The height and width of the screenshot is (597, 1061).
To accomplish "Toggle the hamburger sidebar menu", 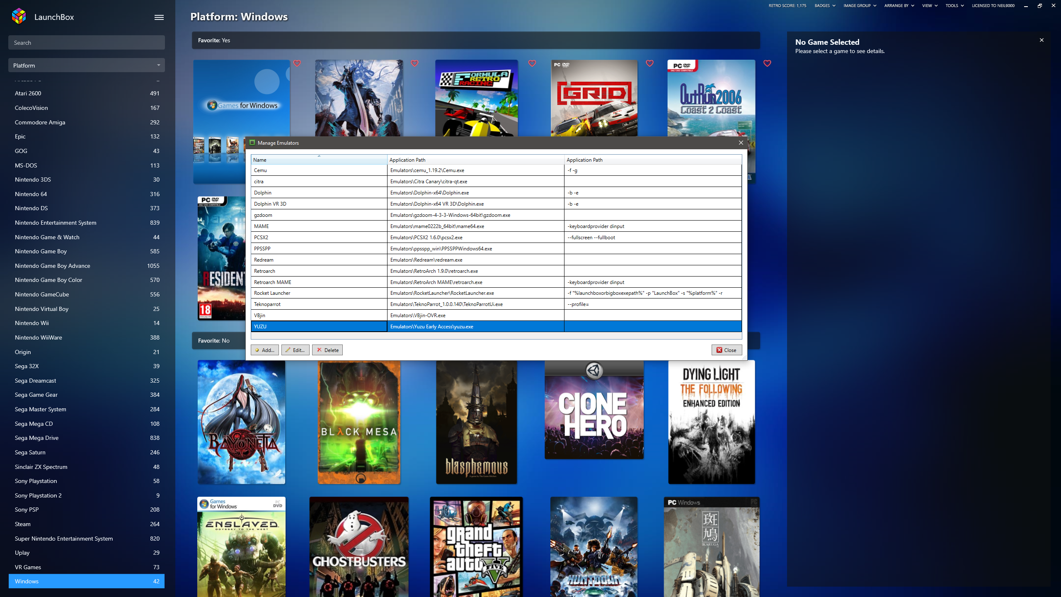I will tap(159, 17).
